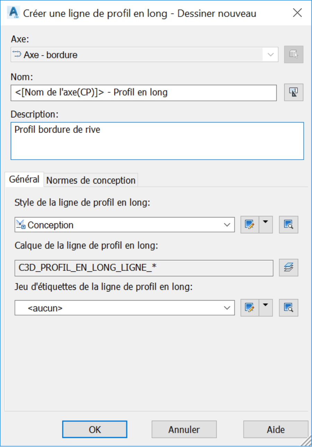Open the name template editor icon
312x447 pixels.
coord(294,92)
